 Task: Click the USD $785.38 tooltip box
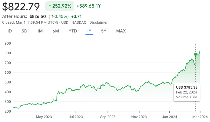click(x=187, y=92)
